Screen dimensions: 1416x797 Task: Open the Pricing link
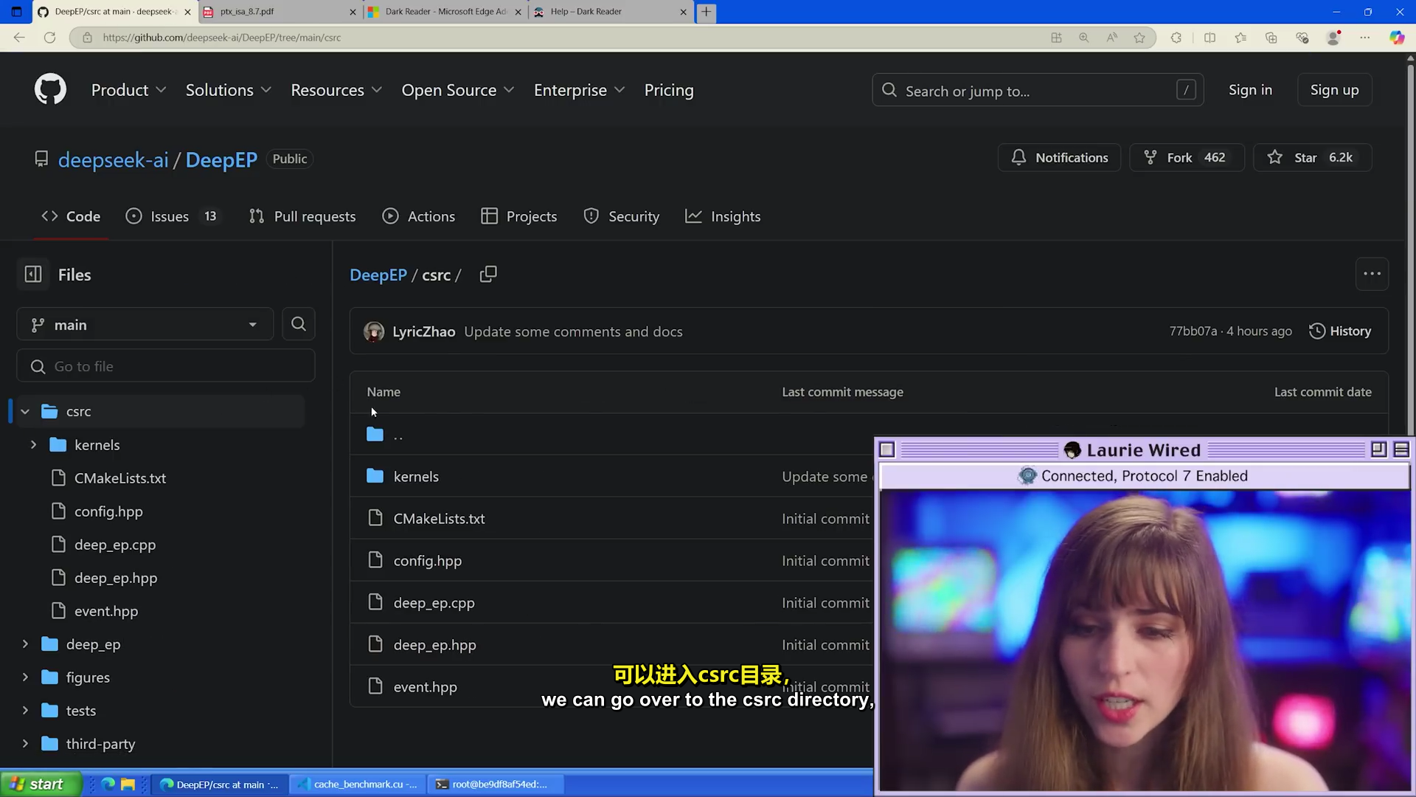[x=669, y=90]
